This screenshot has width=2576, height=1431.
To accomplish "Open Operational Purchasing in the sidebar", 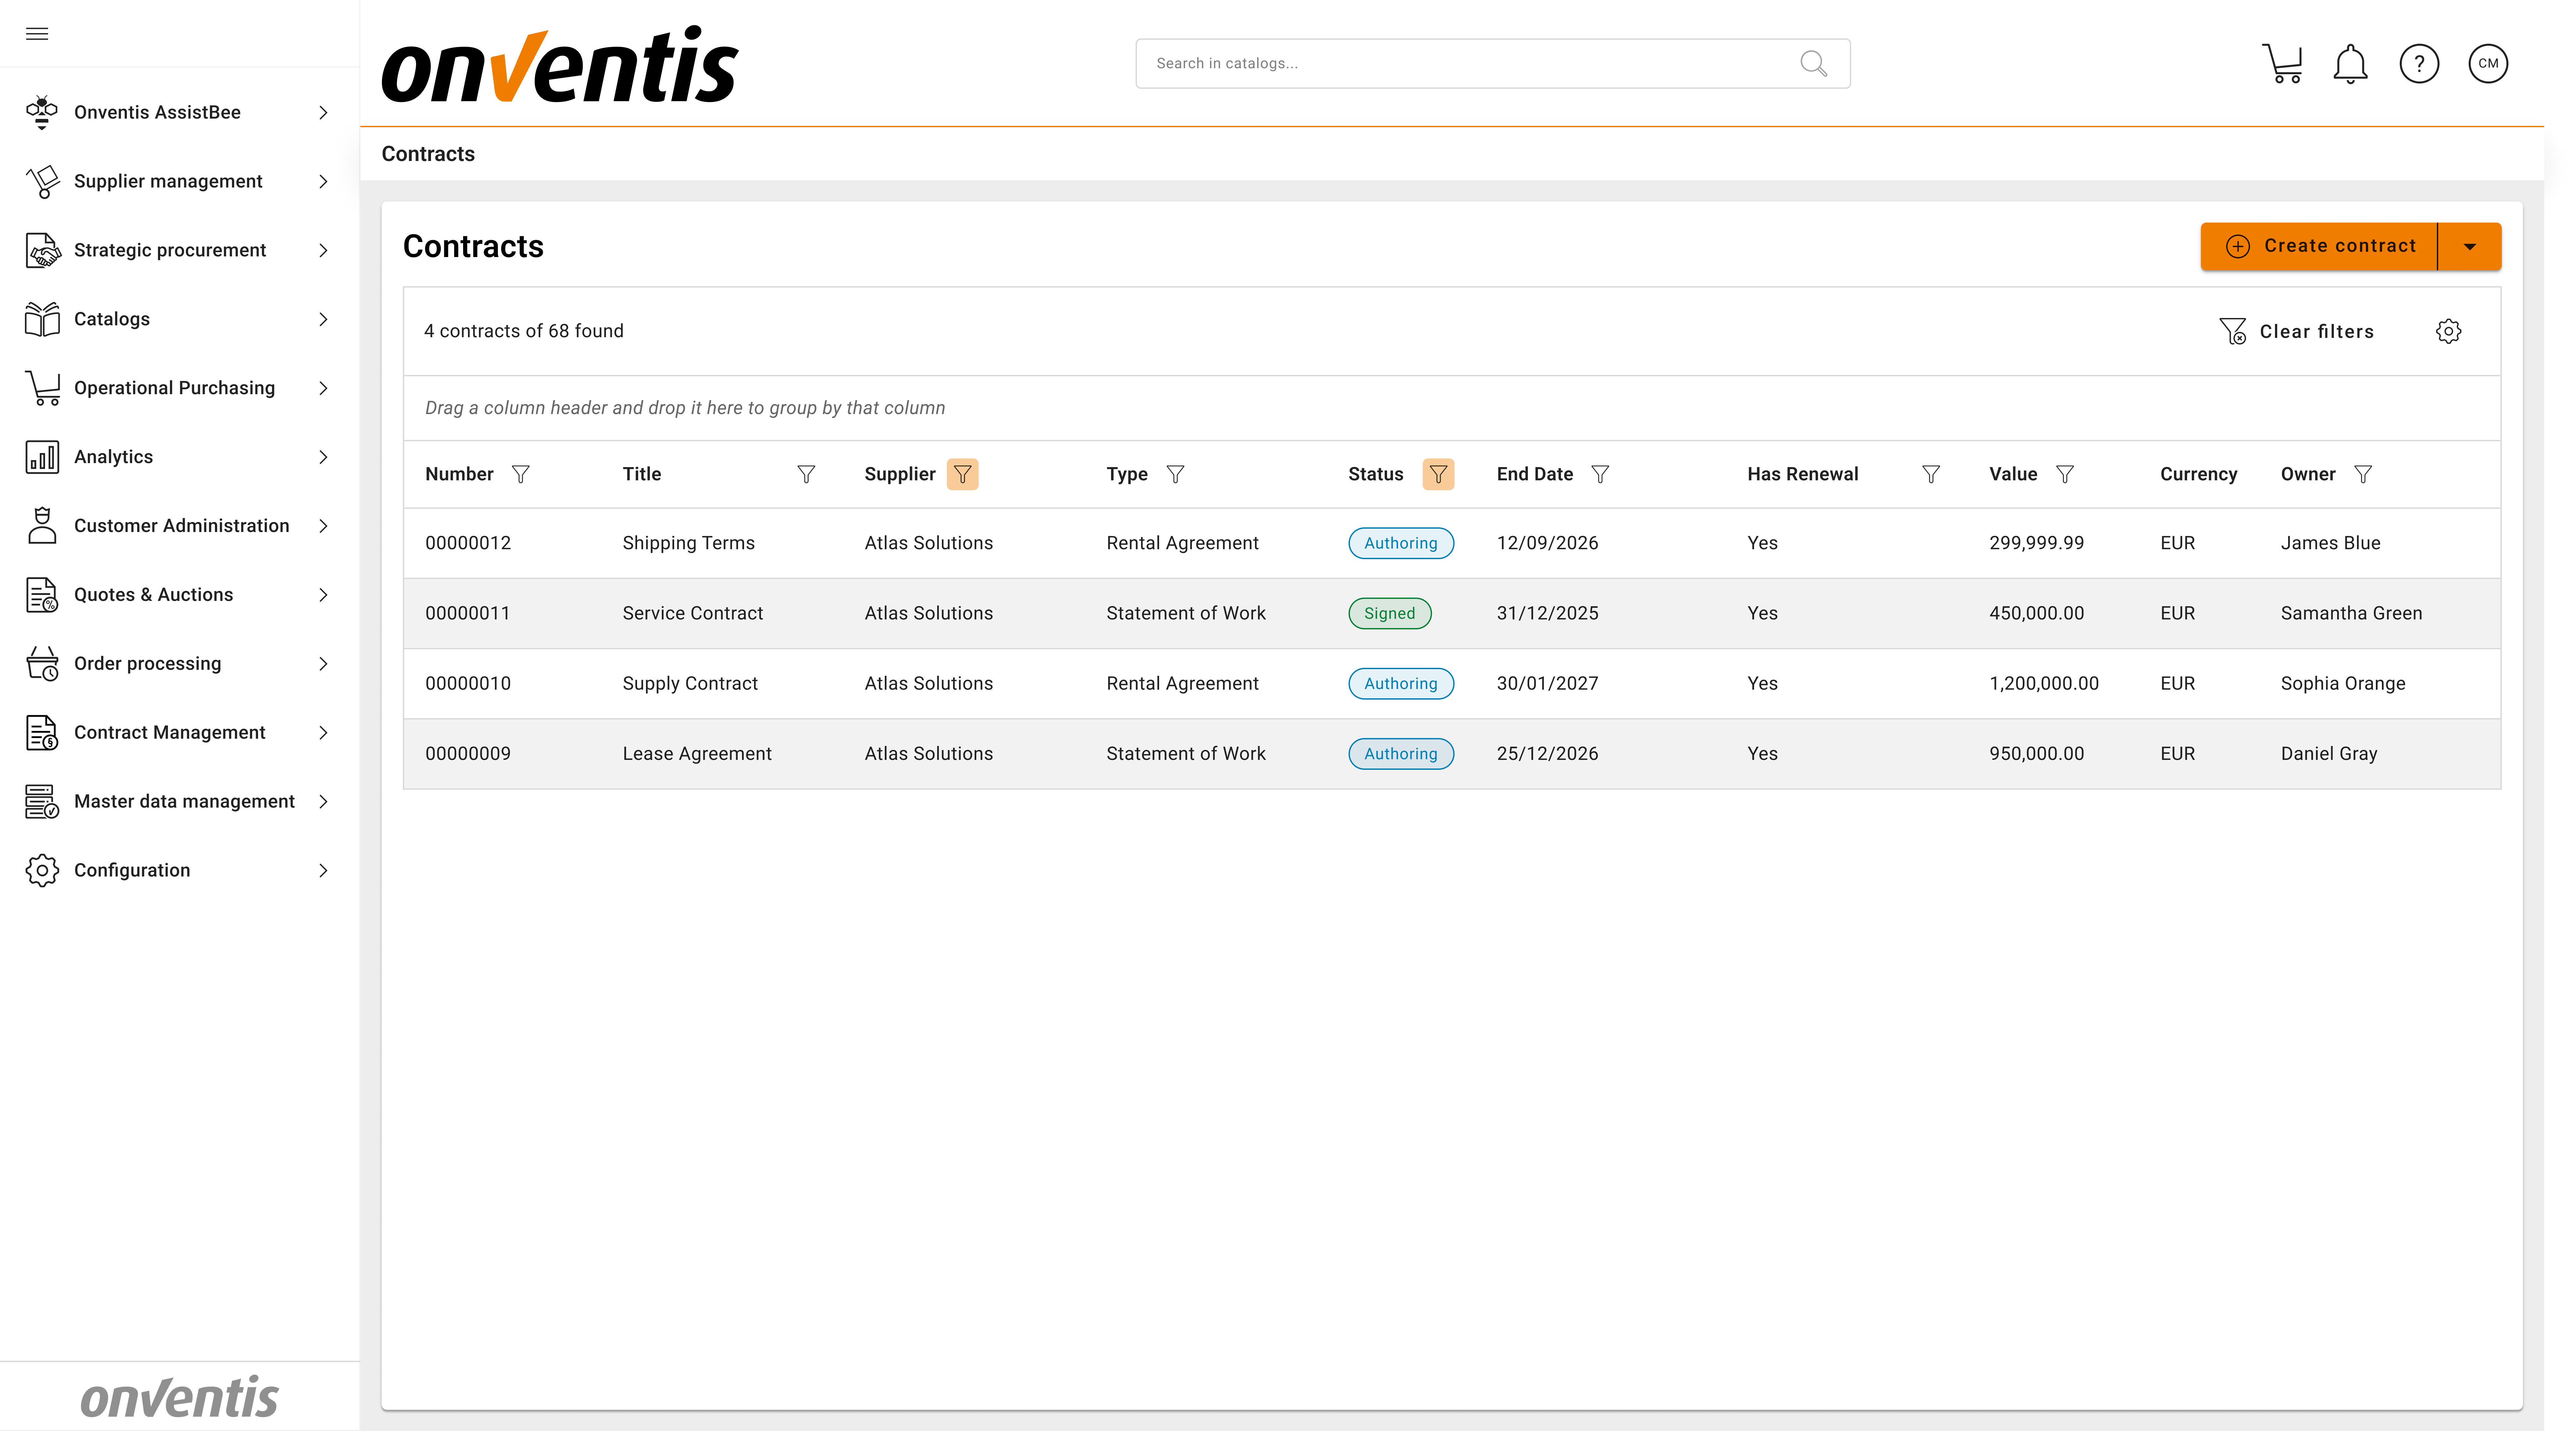I will tap(175, 388).
